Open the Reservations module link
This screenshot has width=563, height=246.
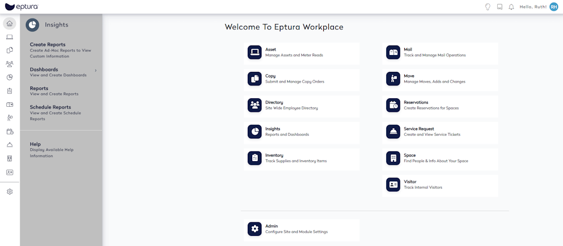click(x=416, y=102)
